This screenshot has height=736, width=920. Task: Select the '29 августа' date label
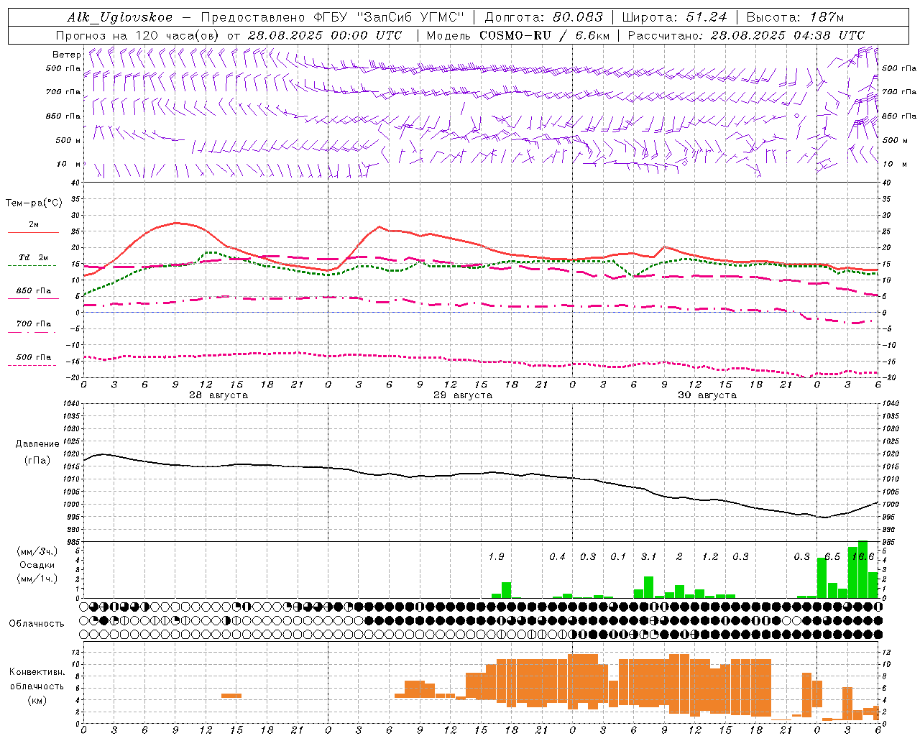click(x=462, y=395)
